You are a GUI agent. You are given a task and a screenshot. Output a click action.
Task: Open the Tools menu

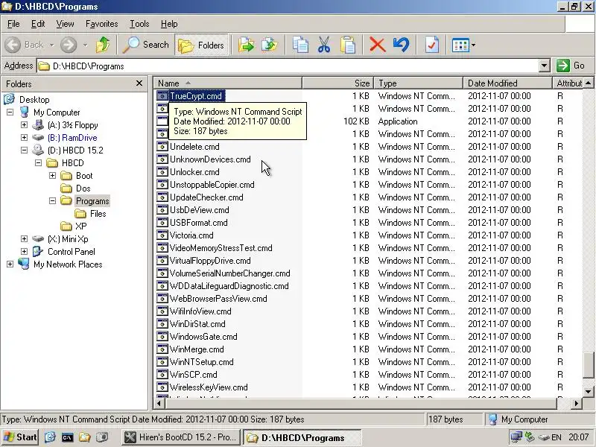click(x=139, y=24)
